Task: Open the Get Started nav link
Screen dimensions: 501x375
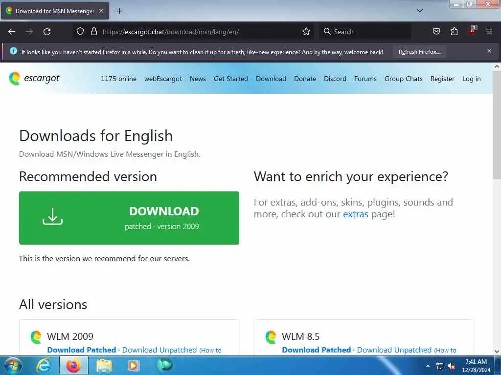Action: tap(231, 79)
